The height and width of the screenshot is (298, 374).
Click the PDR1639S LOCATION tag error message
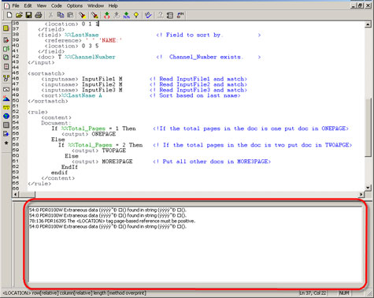point(113,221)
